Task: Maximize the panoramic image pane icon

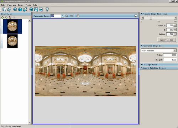Action: click(136, 16)
